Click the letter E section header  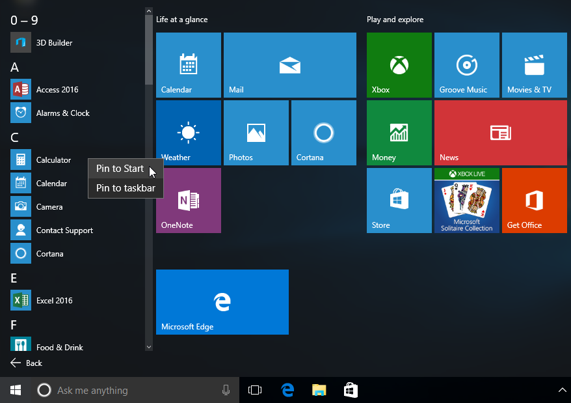coord(14,278)
